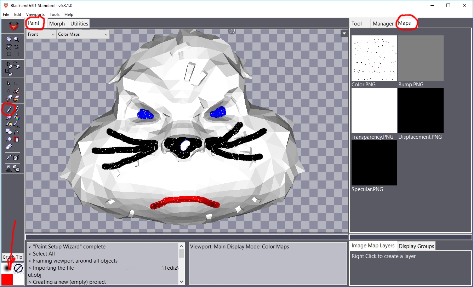473x287 pixels.
Task: Click the 'Right Click to create a layer' text
Action: tap(383, 256)
